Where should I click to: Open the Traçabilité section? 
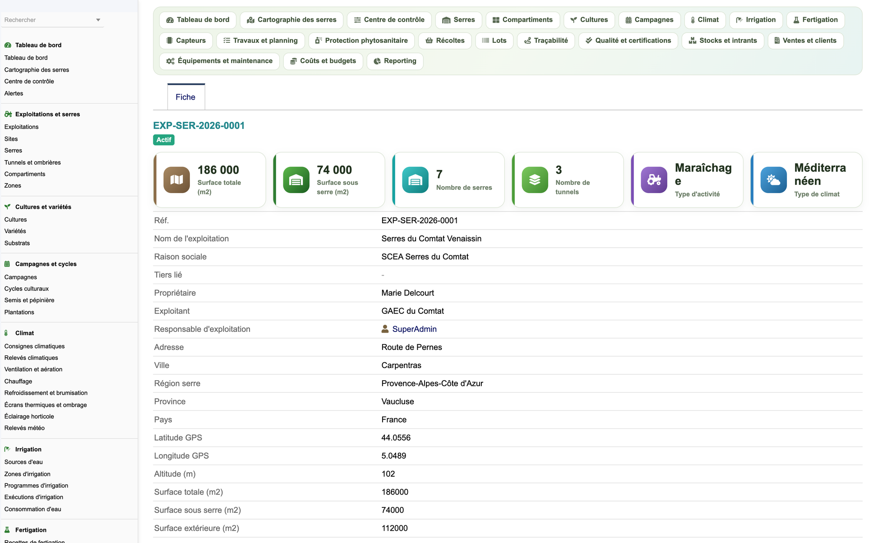coord(546,41)
